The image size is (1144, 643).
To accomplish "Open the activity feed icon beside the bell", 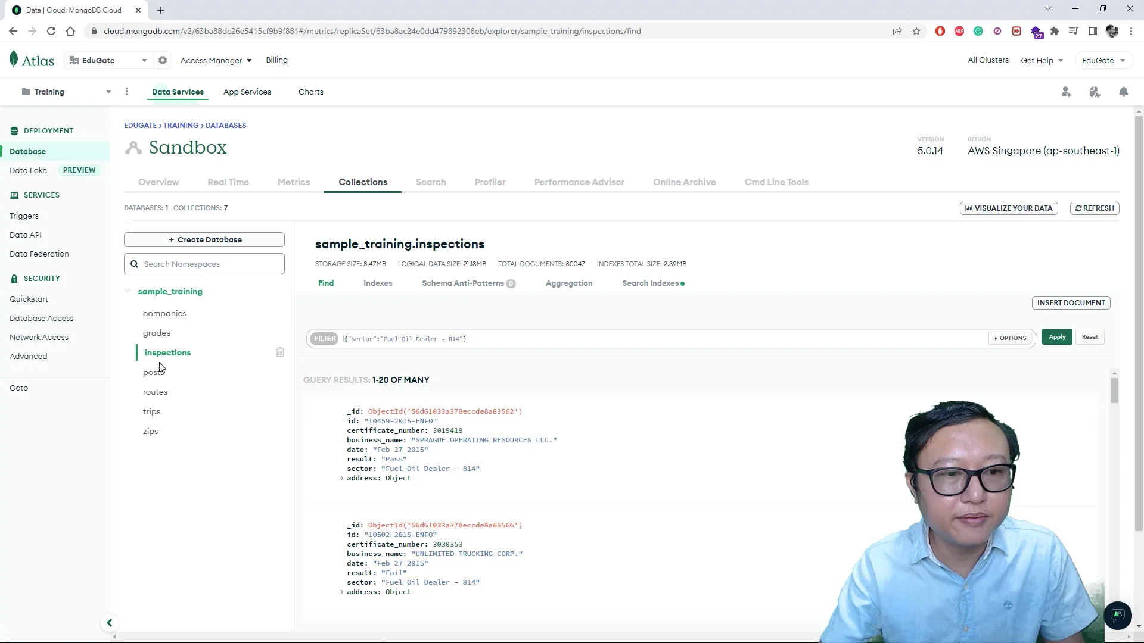I will [1095, 92].
